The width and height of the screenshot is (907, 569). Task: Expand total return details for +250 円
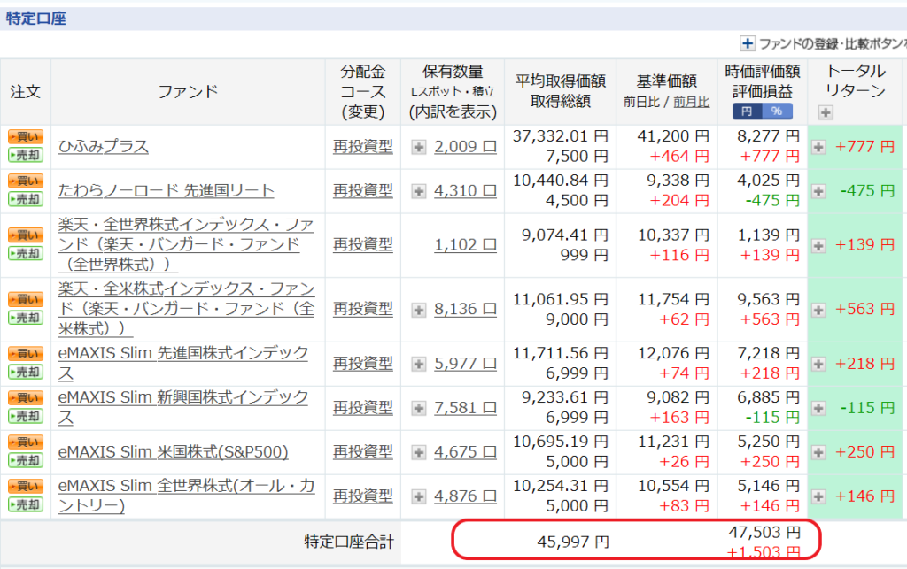click(818, 452)
